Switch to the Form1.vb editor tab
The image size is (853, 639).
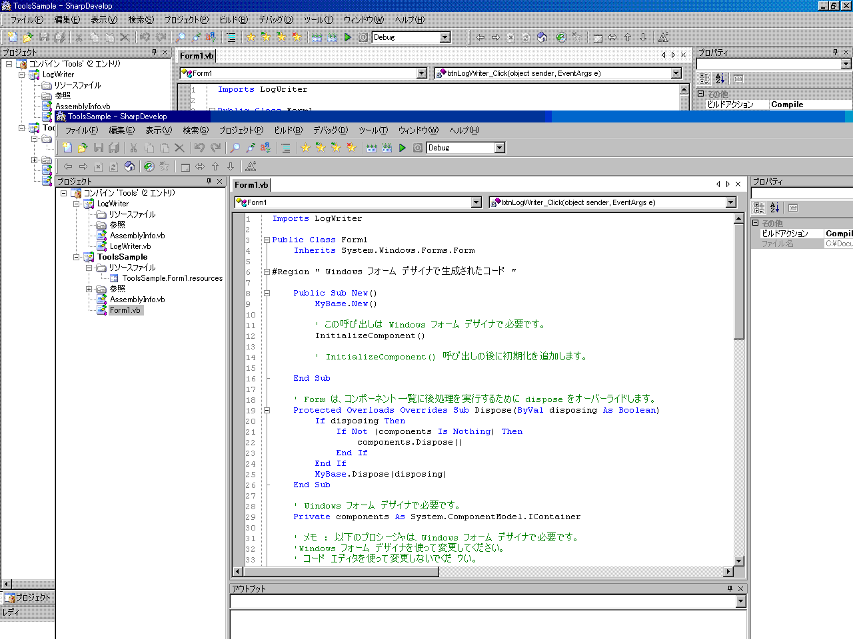tap(250, 184)
